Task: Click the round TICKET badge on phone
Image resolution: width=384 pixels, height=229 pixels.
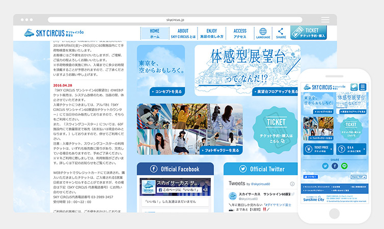Action: coord(351,129)
